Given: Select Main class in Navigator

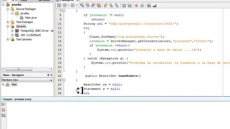Looking at the screenshot, I should (14, 85).
